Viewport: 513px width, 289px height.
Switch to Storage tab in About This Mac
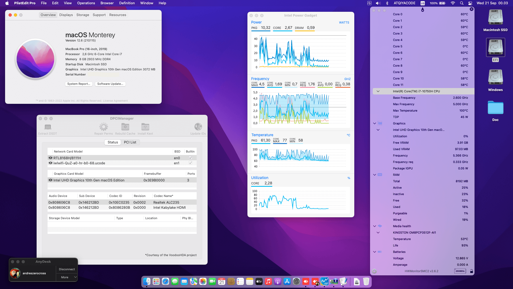83,15
